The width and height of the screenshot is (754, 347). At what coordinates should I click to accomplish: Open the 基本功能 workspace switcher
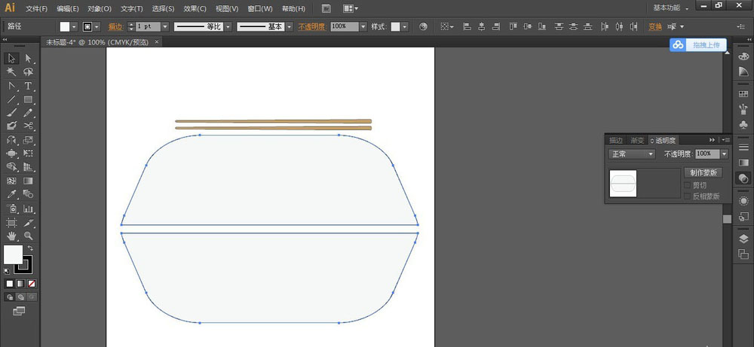670,8
